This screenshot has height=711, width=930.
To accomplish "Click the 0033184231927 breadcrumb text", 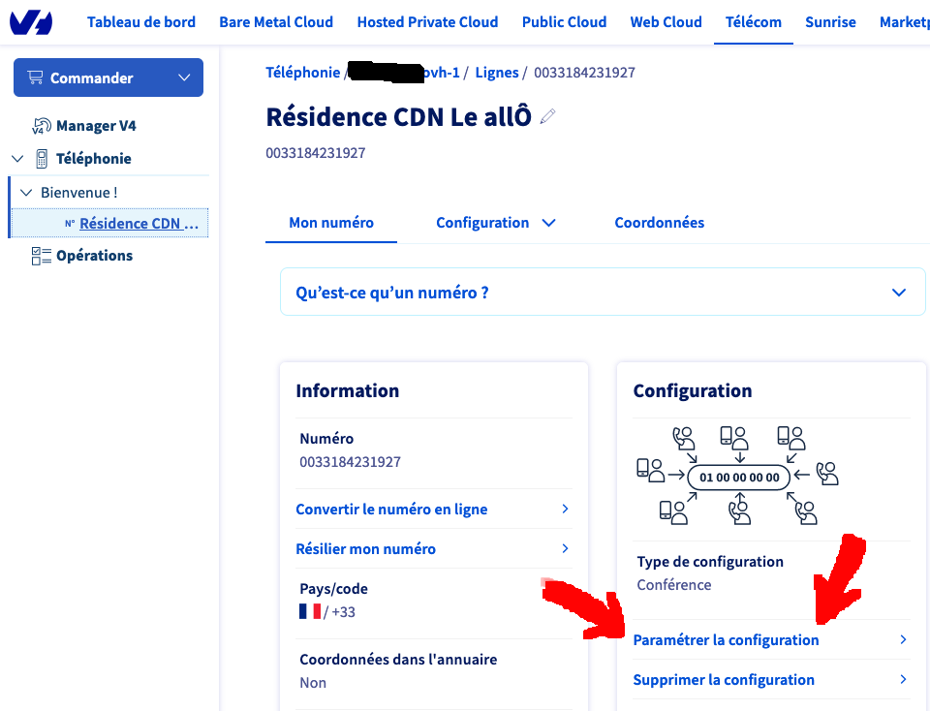I will tap(584, 73).
